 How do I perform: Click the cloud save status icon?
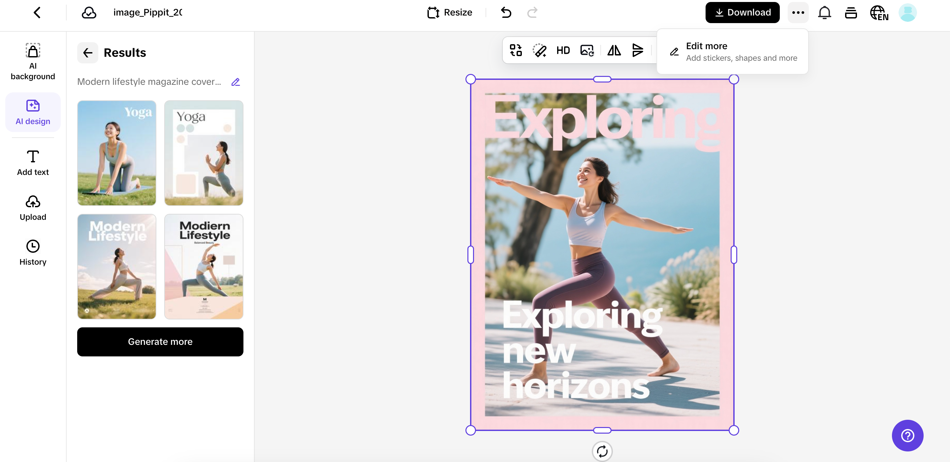(x=89, y=13)
